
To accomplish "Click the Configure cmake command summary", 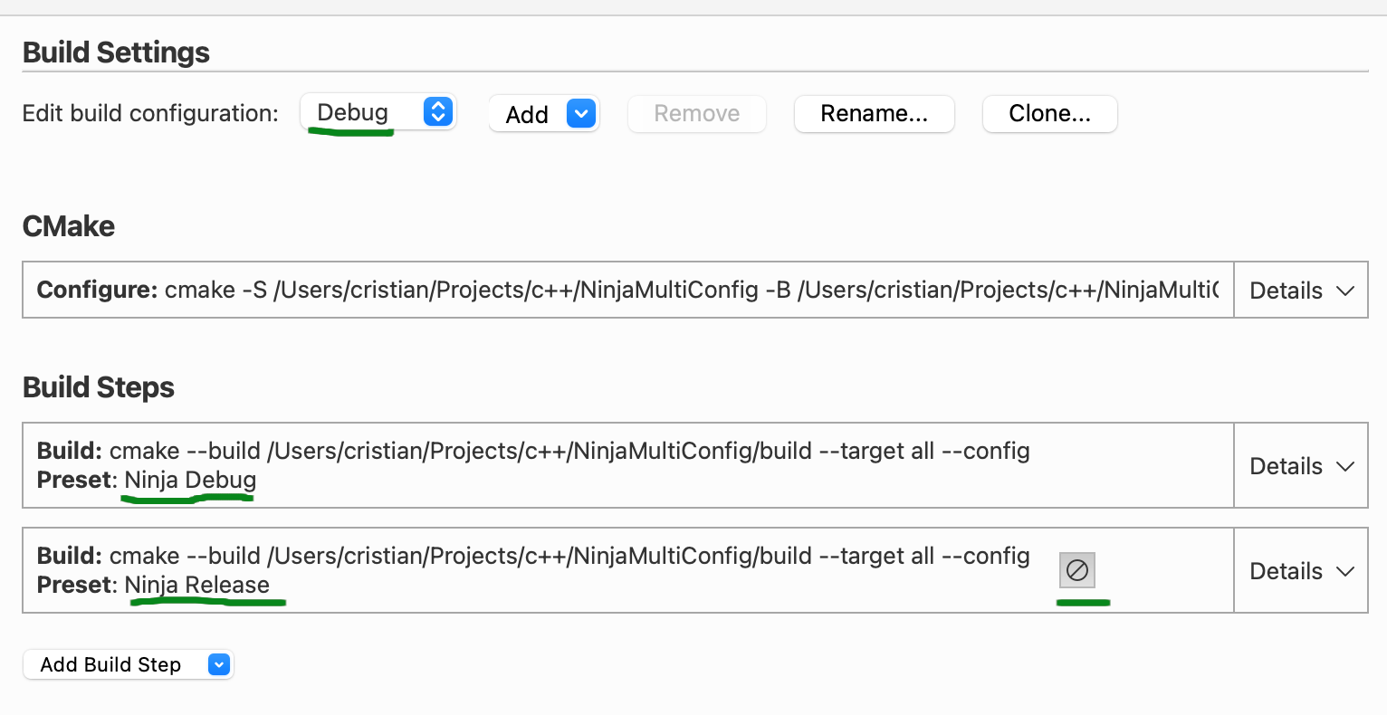I will coord(627,290).
